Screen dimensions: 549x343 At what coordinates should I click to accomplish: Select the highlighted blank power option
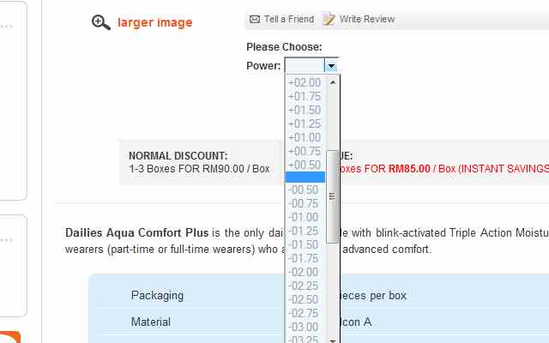(x=305, y=178)
